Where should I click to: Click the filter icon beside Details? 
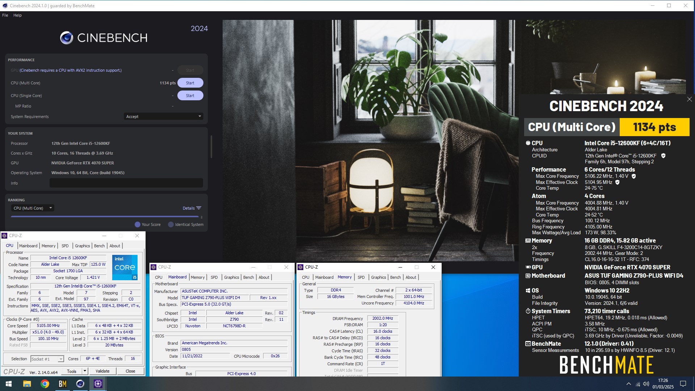click(x=199, y=208)
